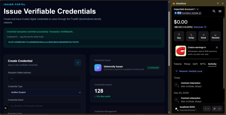This screenshot has width=226, height=115.
Task: Switch to the Perps tab
Action: point(187,64)
